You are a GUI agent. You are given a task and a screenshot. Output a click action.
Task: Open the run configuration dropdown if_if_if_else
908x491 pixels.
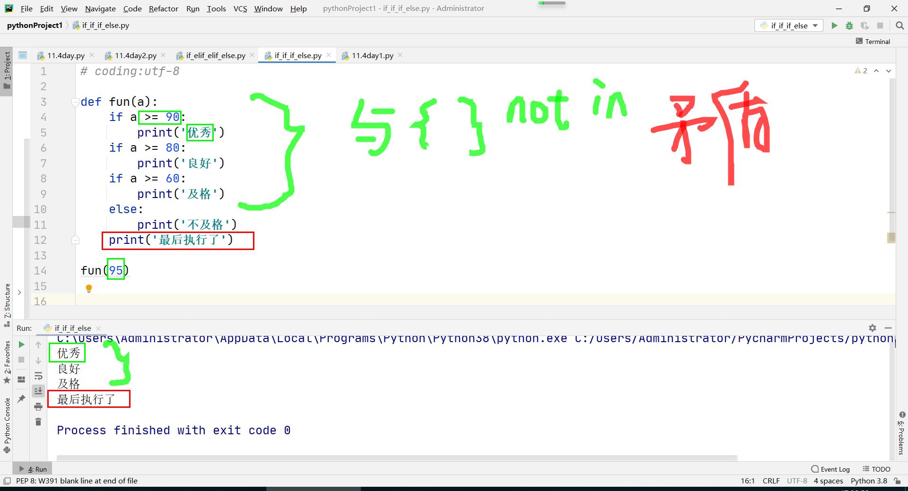click(x=789, y=26)
